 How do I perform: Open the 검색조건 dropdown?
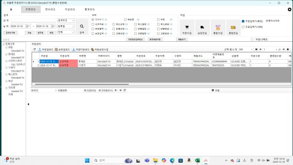[66, 20]
